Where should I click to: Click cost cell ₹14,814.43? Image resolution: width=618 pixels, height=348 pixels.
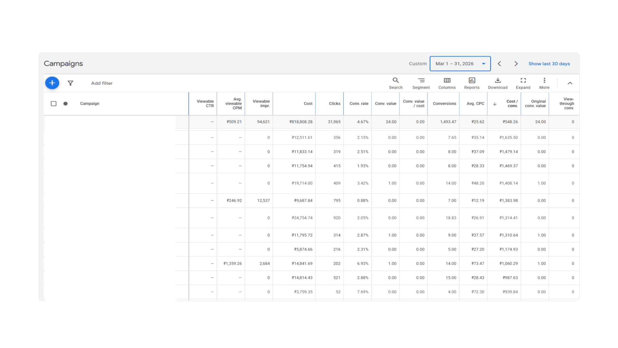tap(302, 278)
